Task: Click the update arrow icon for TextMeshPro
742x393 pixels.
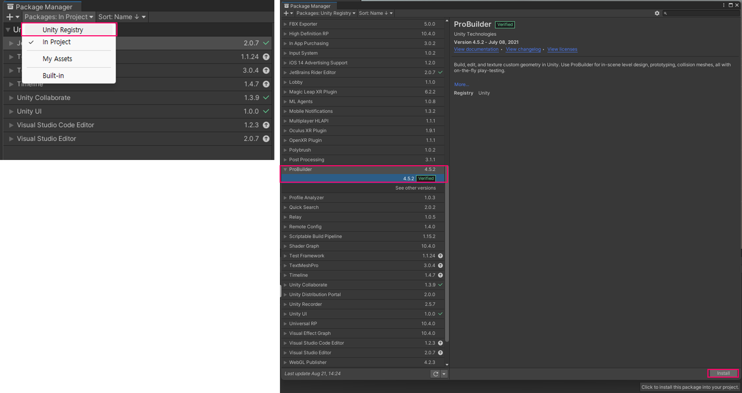Action: click(440, 265)
